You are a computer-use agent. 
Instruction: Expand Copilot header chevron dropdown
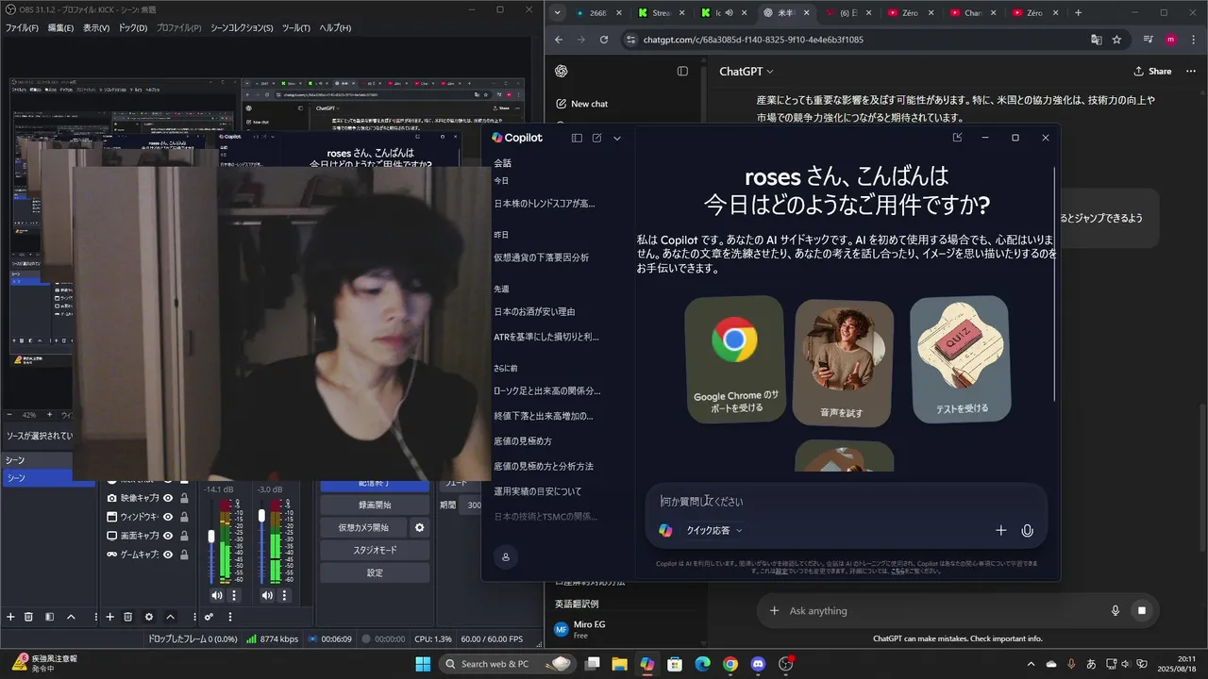[x=617, y=138]
